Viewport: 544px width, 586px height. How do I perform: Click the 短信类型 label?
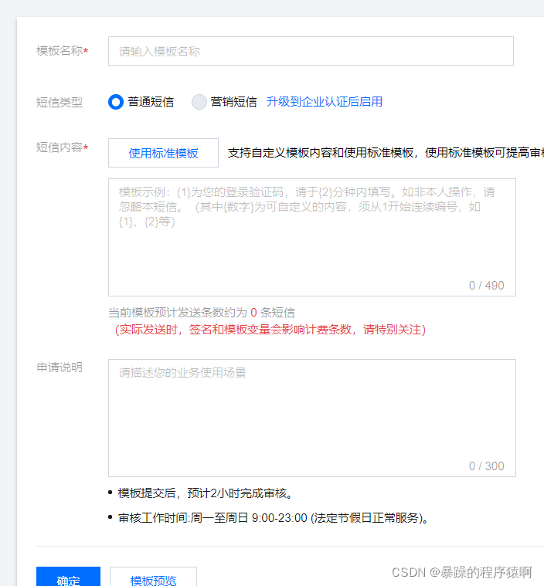[x=59, y=102]
